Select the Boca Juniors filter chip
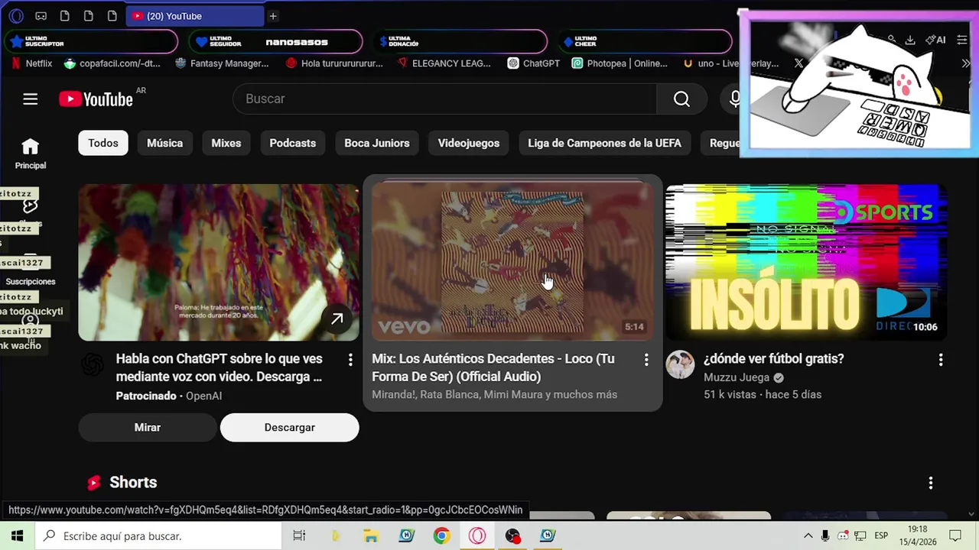The width and height of the screenshot is (979, 550). coord(376,143)
